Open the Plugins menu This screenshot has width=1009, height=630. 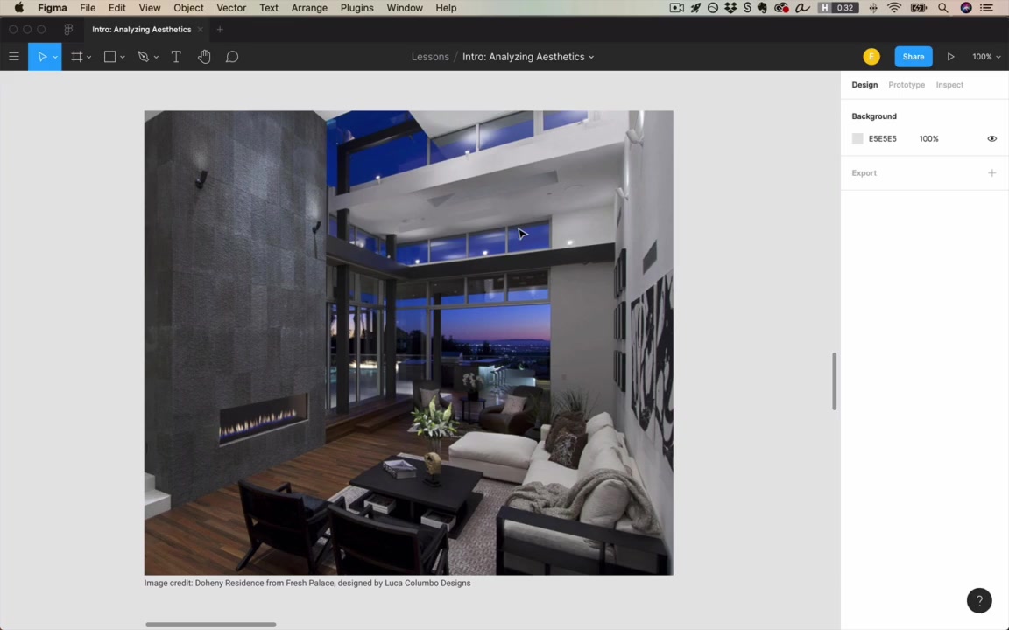357,8
